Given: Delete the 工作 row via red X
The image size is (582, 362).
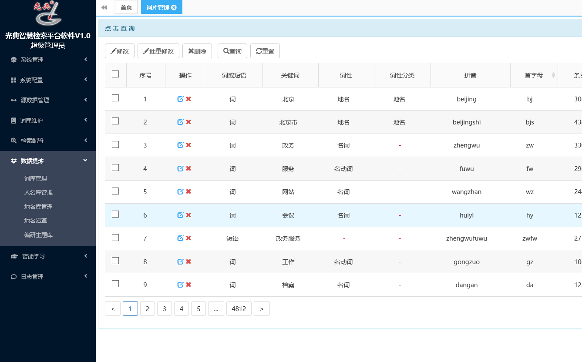Looking at the screenshot, I should tap(188, 261).
